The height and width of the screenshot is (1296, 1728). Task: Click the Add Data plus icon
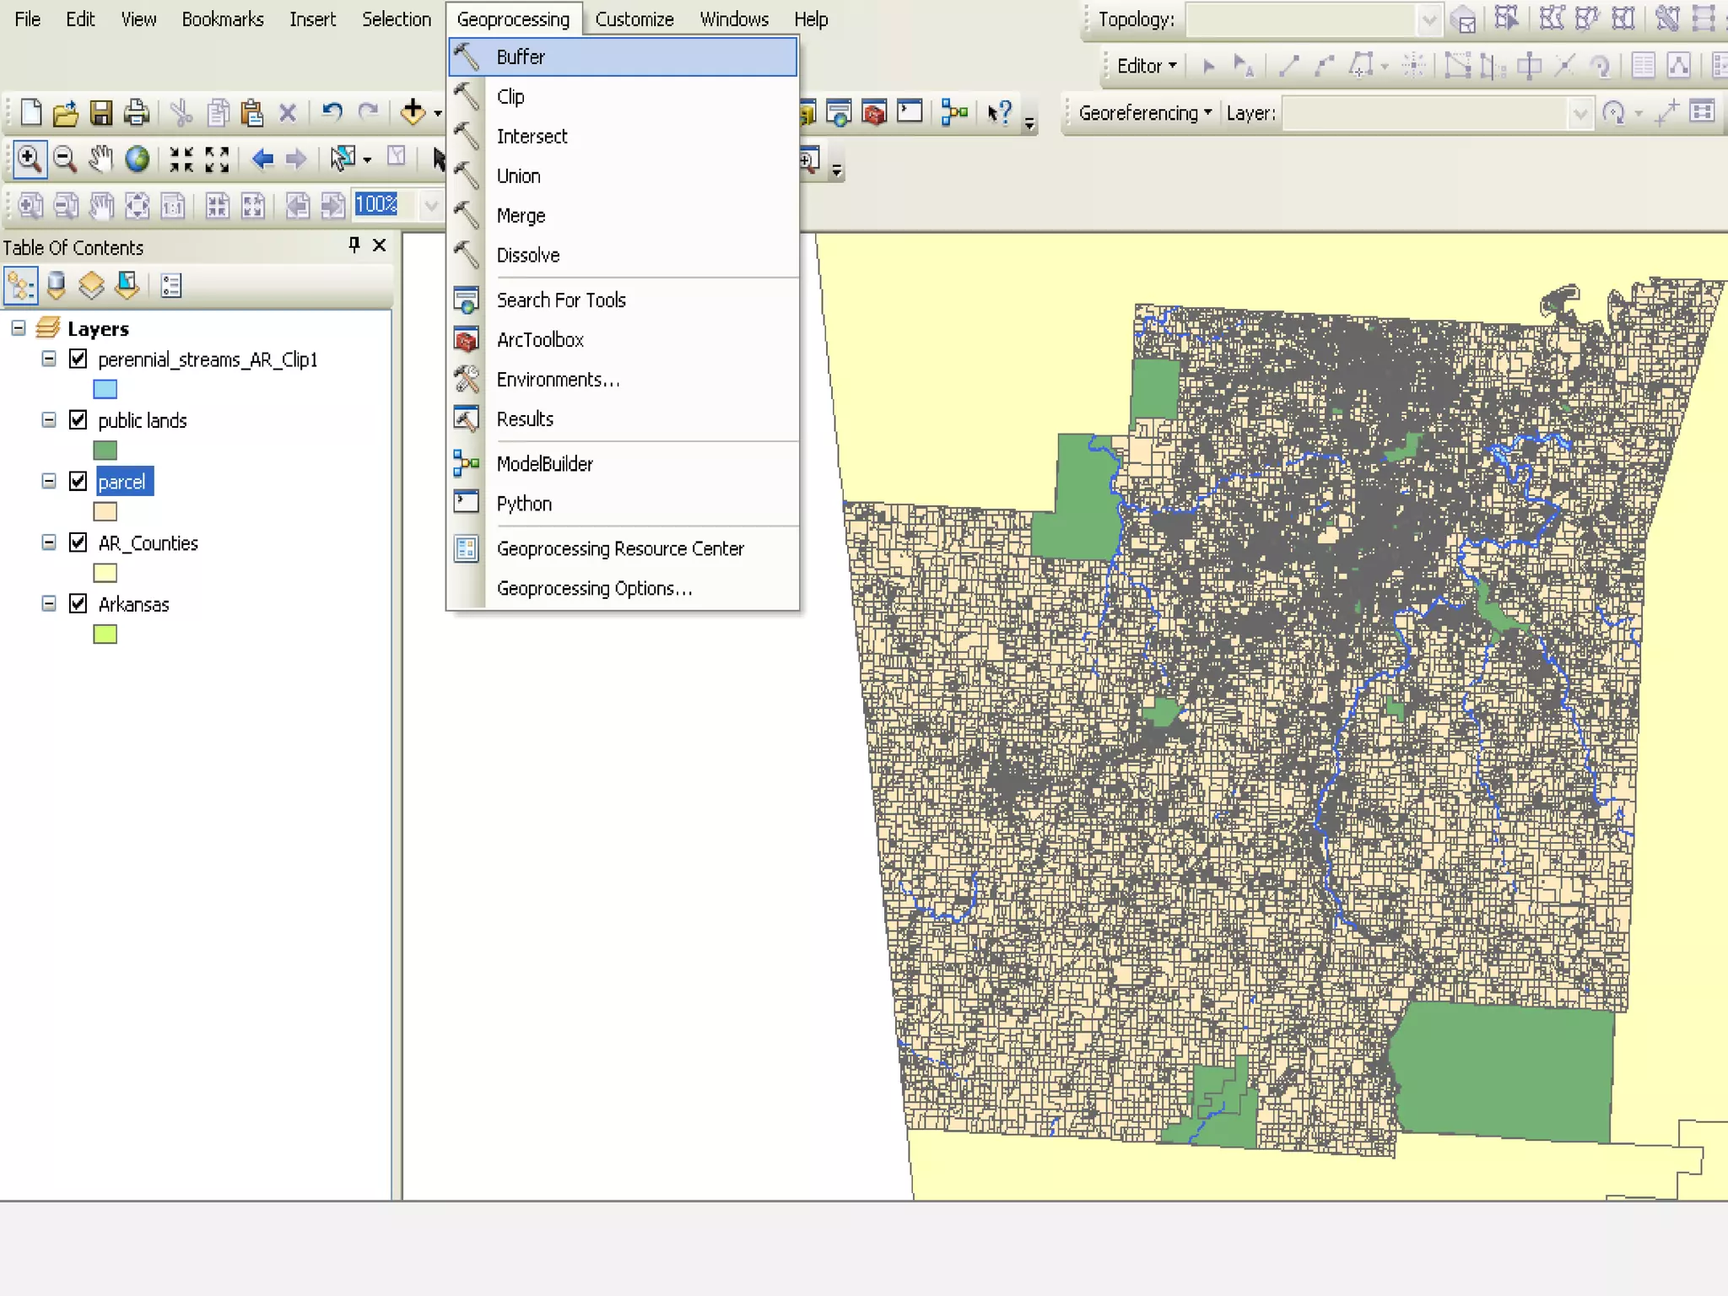click(413, 112)
